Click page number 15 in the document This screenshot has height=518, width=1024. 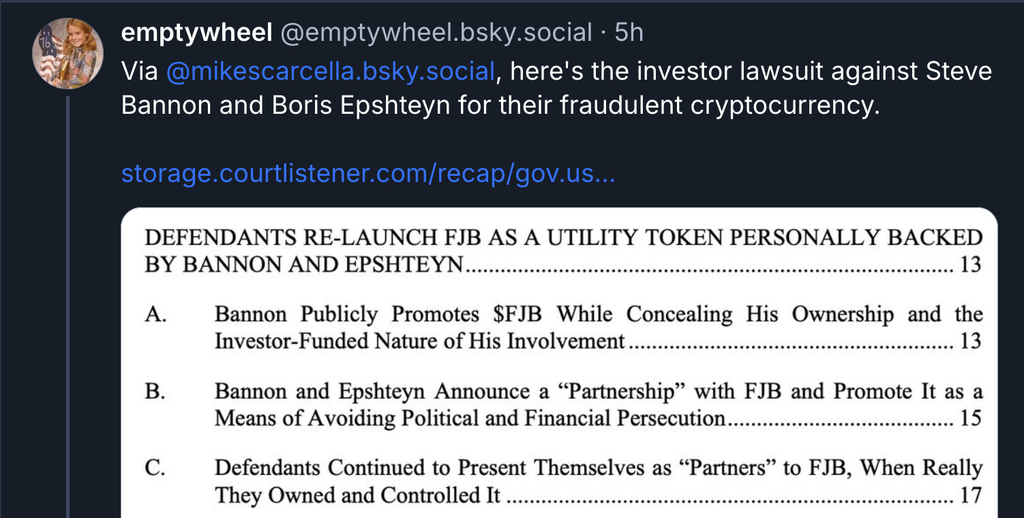(x=970, y=418)
